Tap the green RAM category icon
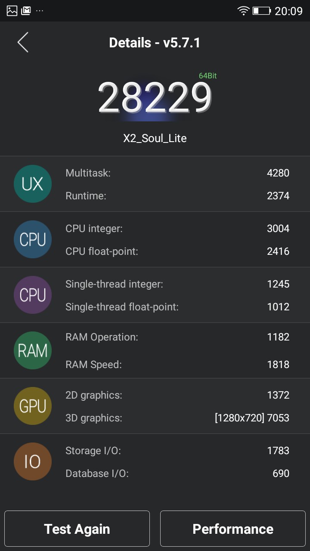 [33, 350]
